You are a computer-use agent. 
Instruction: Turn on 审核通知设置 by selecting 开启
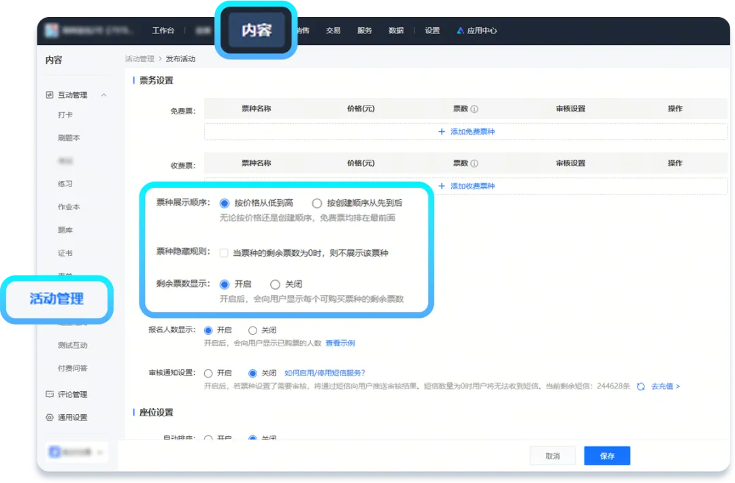(208, 373)
